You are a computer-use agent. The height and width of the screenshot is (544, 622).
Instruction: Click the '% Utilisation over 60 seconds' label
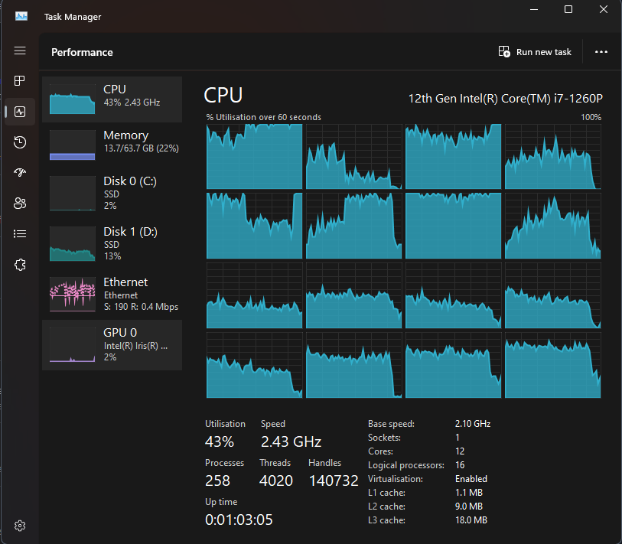click(x=263, y=117)
